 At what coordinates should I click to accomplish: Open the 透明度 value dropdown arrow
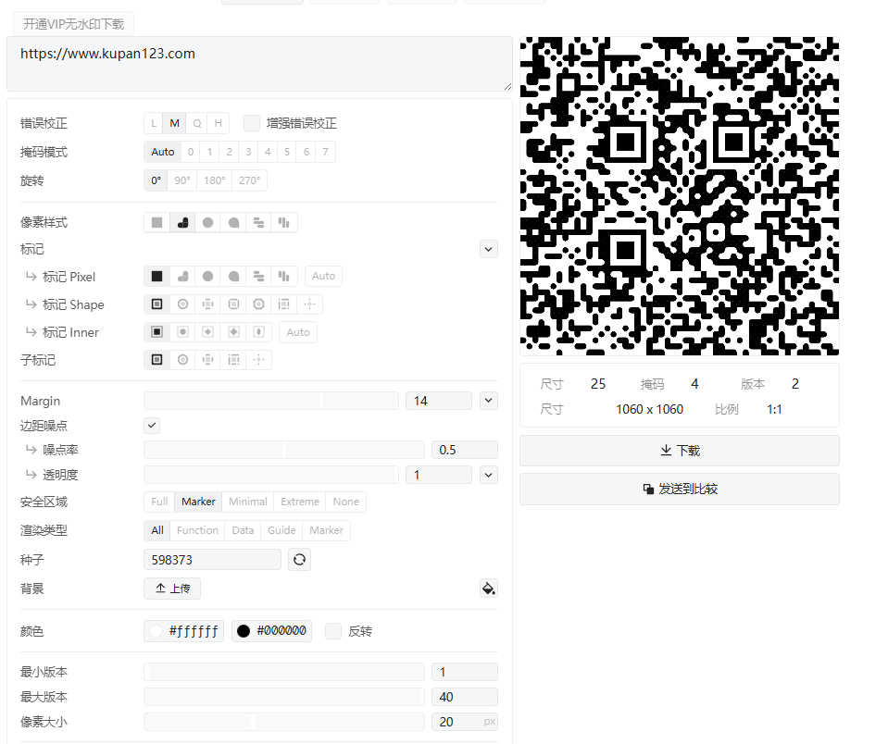488,475
